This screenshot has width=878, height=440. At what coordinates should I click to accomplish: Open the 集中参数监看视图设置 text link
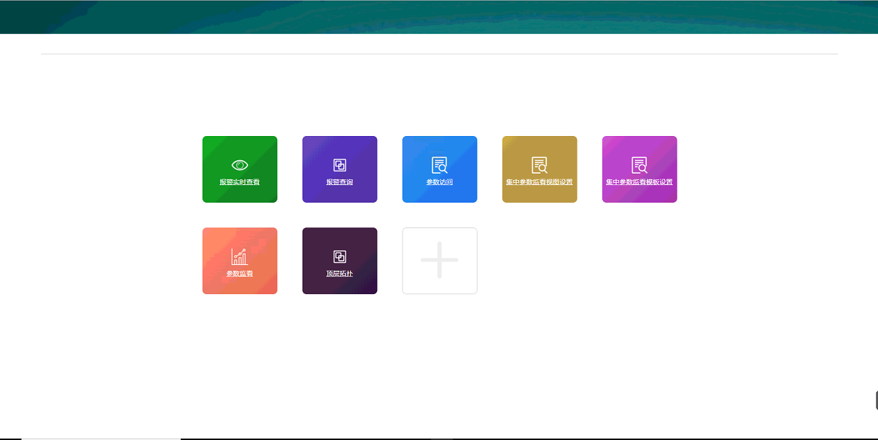click(539, 182)
